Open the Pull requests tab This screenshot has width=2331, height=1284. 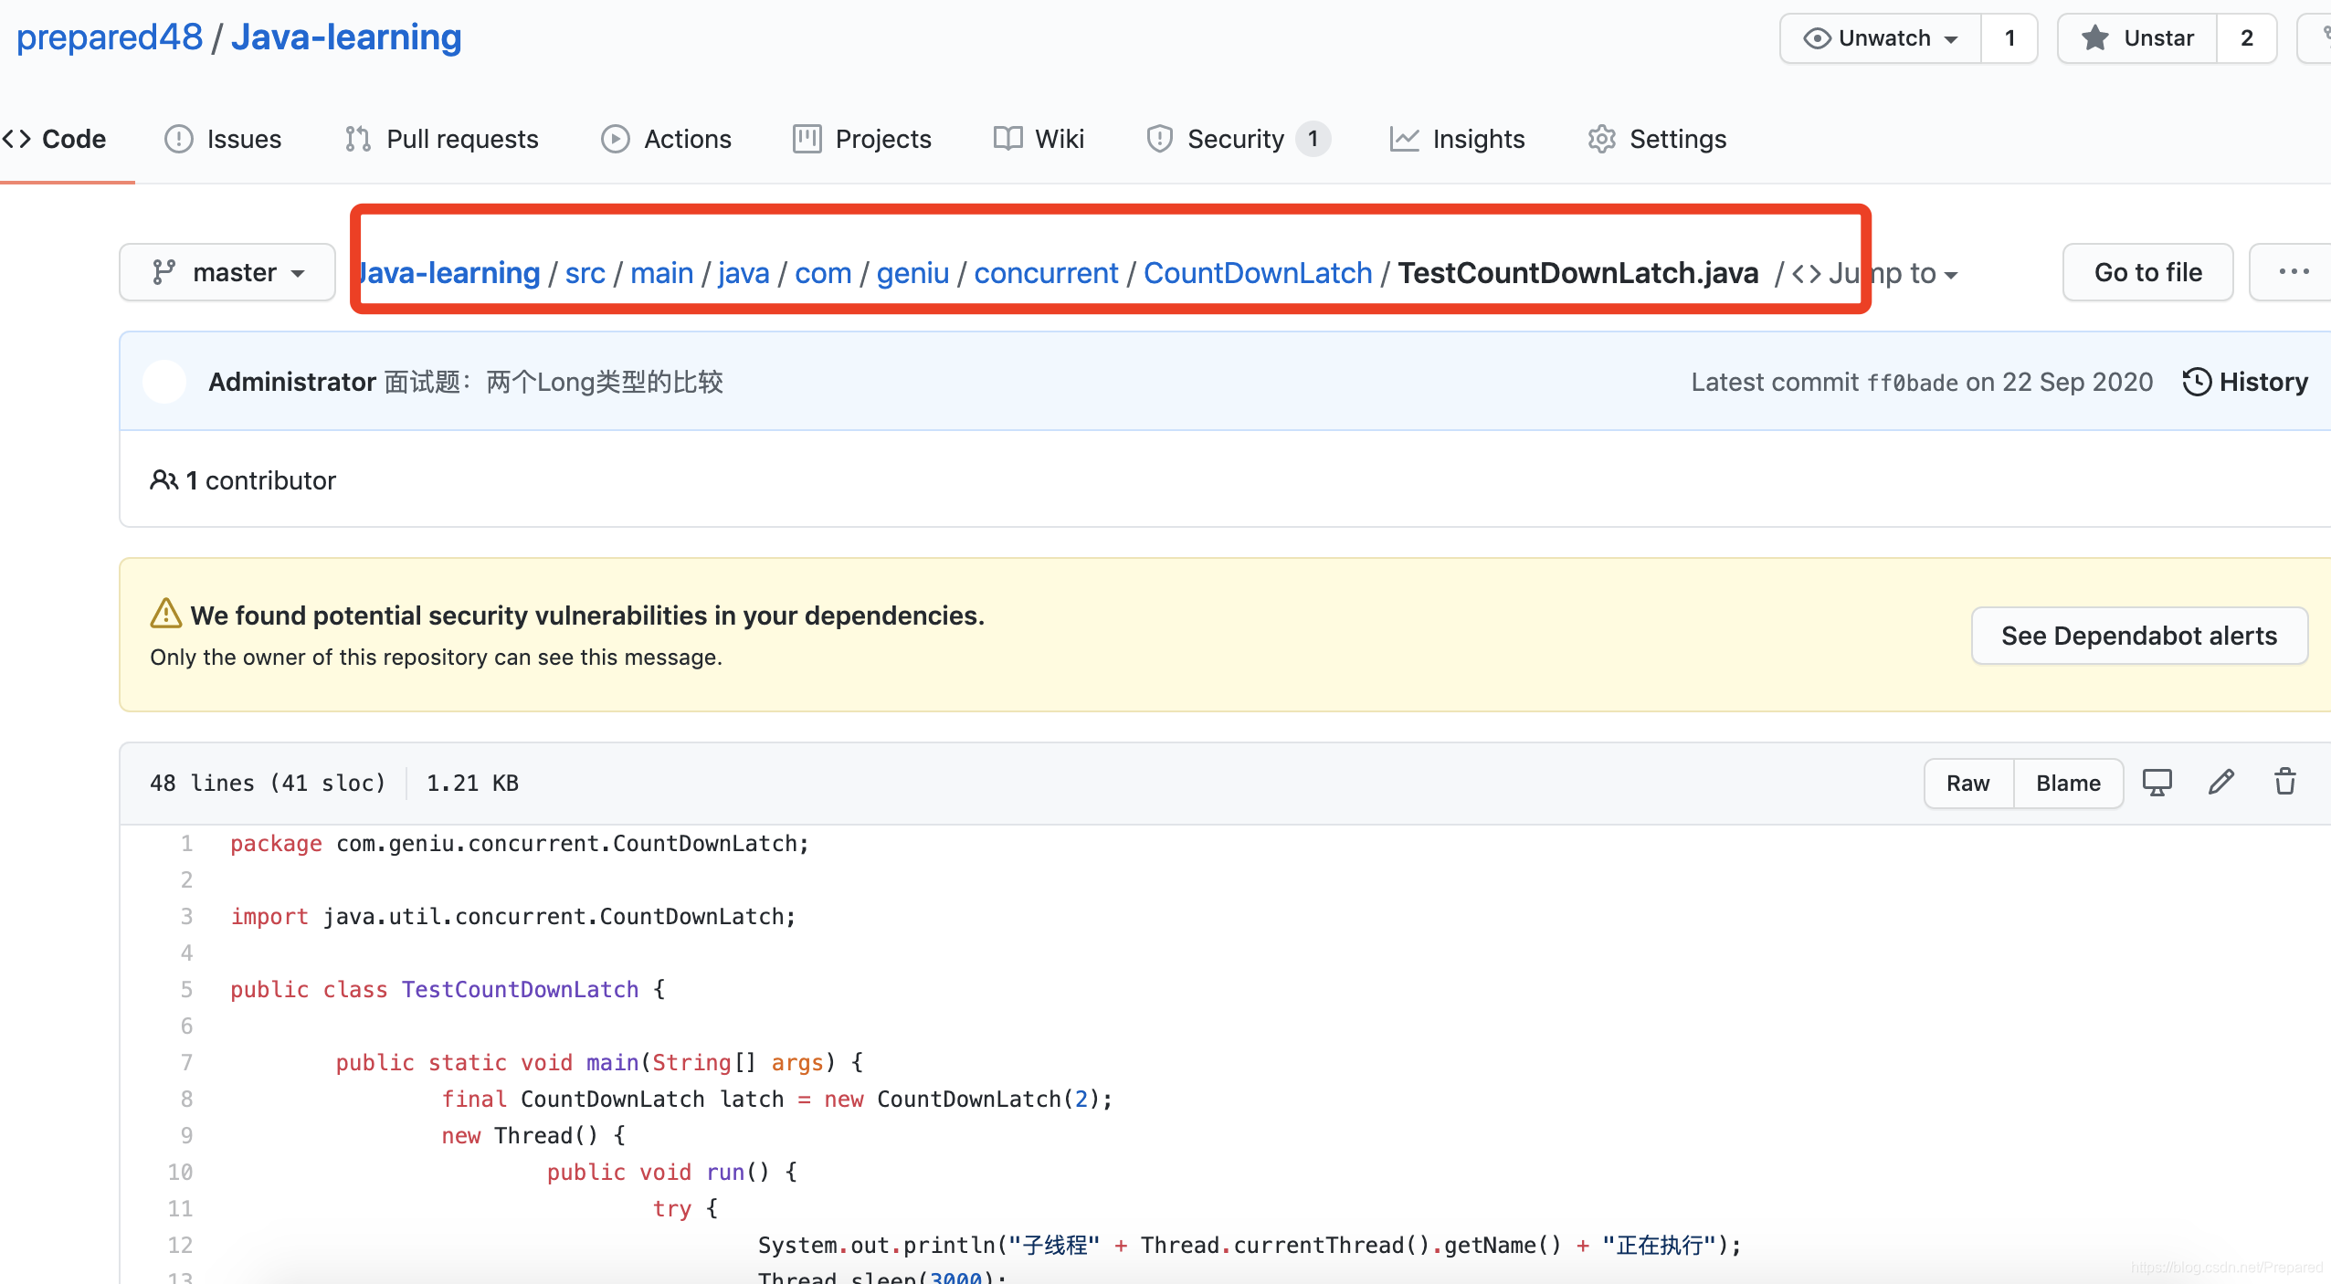click(442, 139)
